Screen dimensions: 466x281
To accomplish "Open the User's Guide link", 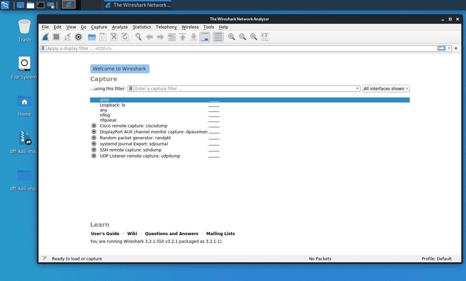I will pyautogui.click(x=105, y=234).
